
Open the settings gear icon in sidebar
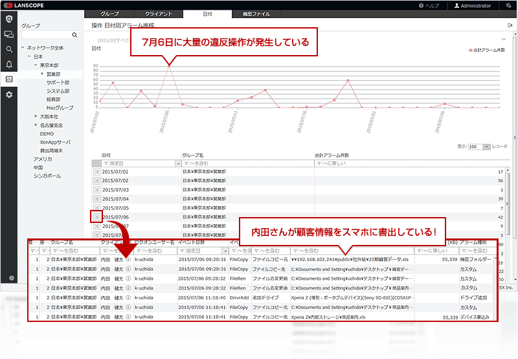point(9,95)
